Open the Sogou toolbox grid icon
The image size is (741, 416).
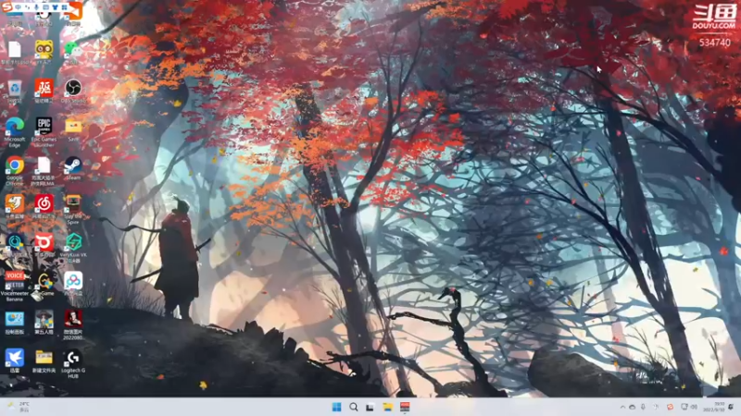click(x=64, y=7)
